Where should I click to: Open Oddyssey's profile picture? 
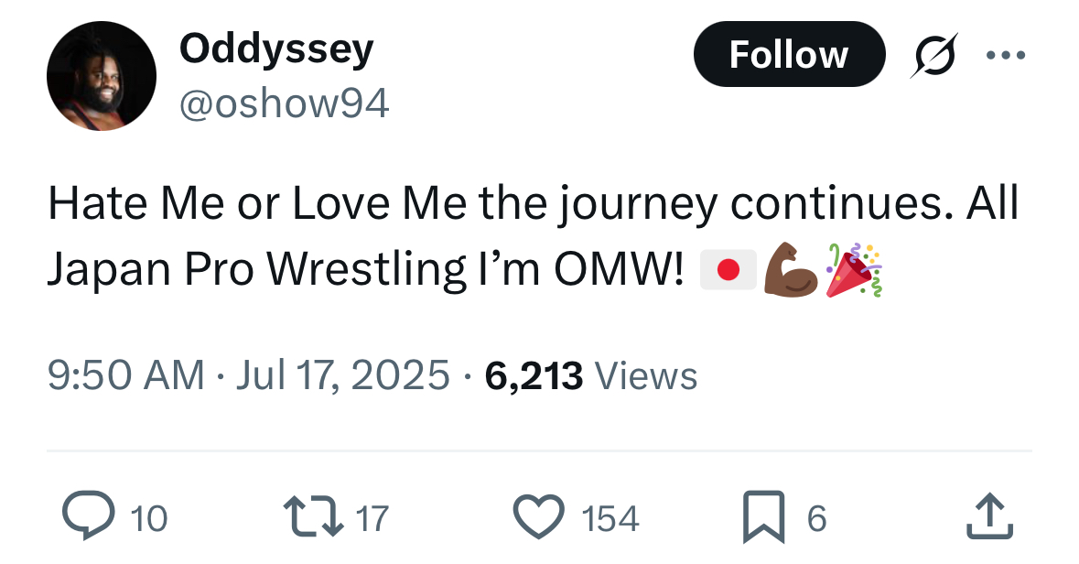(102, 76)
